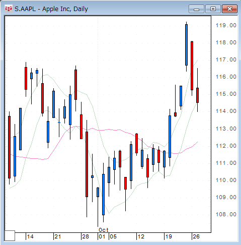Click the 01 date label on time axis
Screen dimensions: 241x245
click(x=102, y=236)
